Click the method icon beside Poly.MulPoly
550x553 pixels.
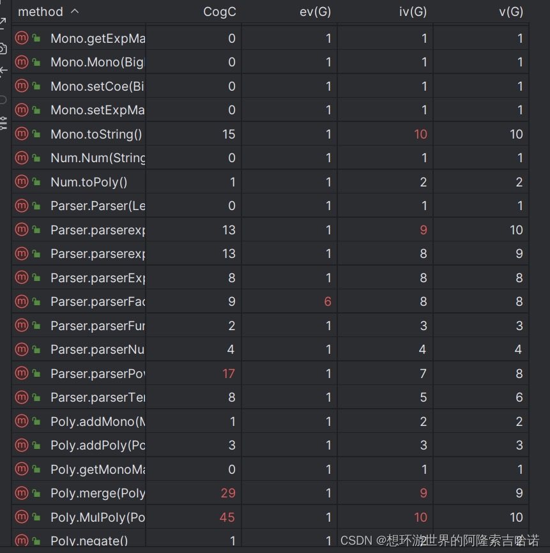click(x=22, y=517)
